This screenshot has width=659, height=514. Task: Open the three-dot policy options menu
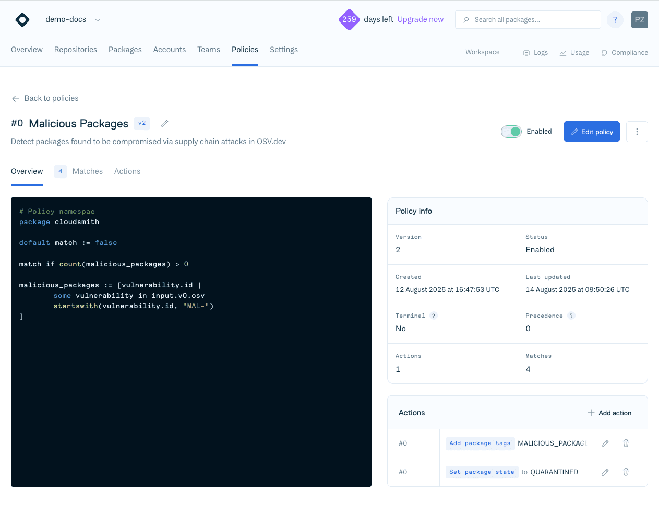coord(637,132)
